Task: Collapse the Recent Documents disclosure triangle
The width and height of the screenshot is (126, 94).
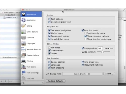Action: [x=1, y=57]
